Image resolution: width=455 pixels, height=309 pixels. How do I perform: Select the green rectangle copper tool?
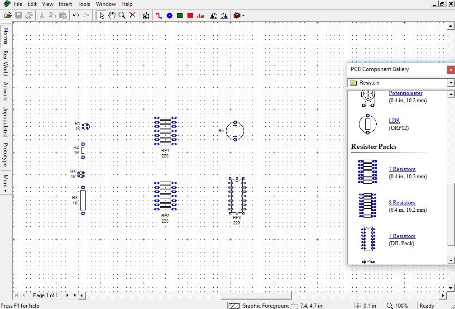pos(180,16)
